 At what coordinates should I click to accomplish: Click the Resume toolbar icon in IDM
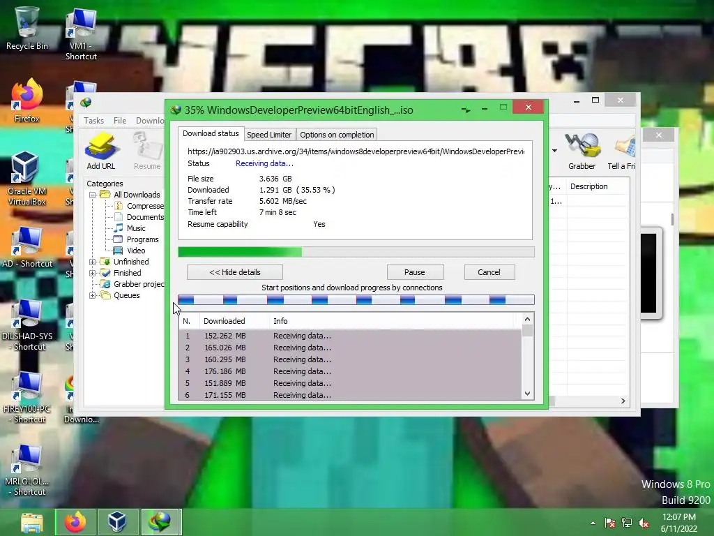[x=147, y=151]
